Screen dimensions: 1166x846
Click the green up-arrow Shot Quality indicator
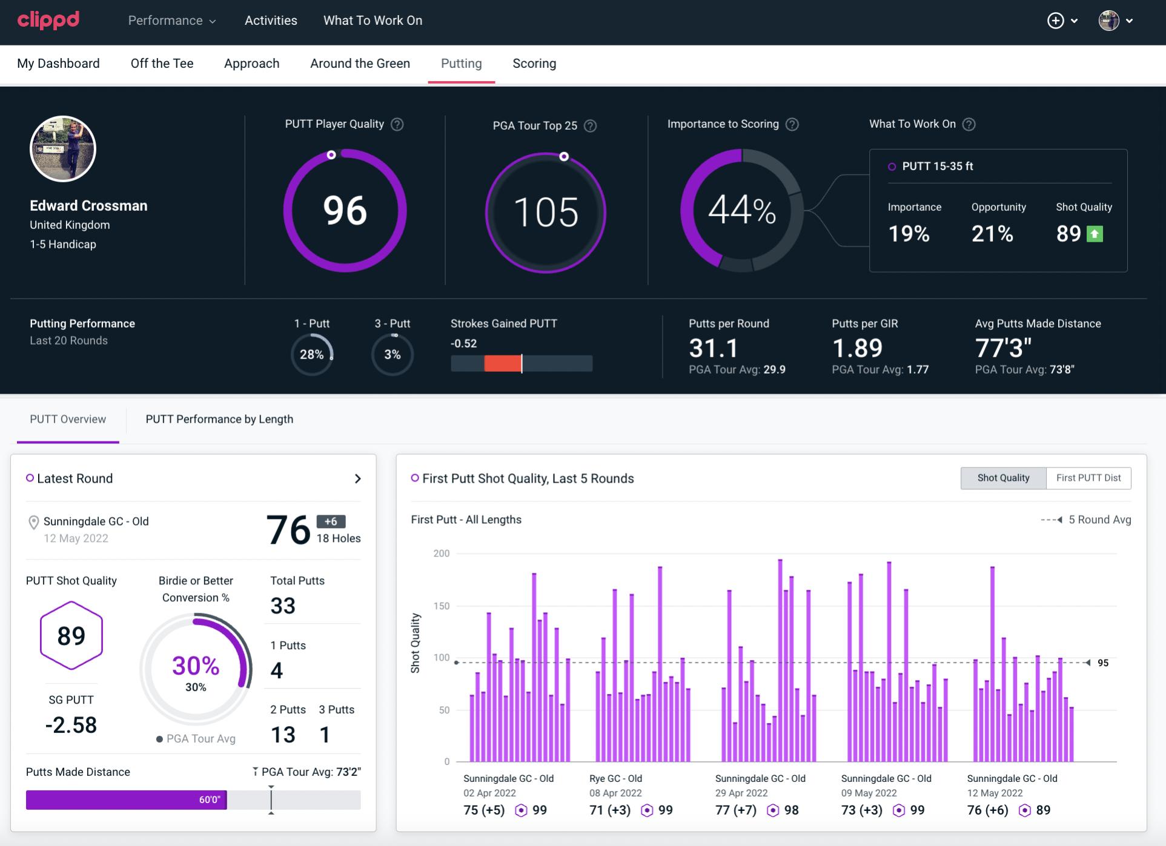1095,234
